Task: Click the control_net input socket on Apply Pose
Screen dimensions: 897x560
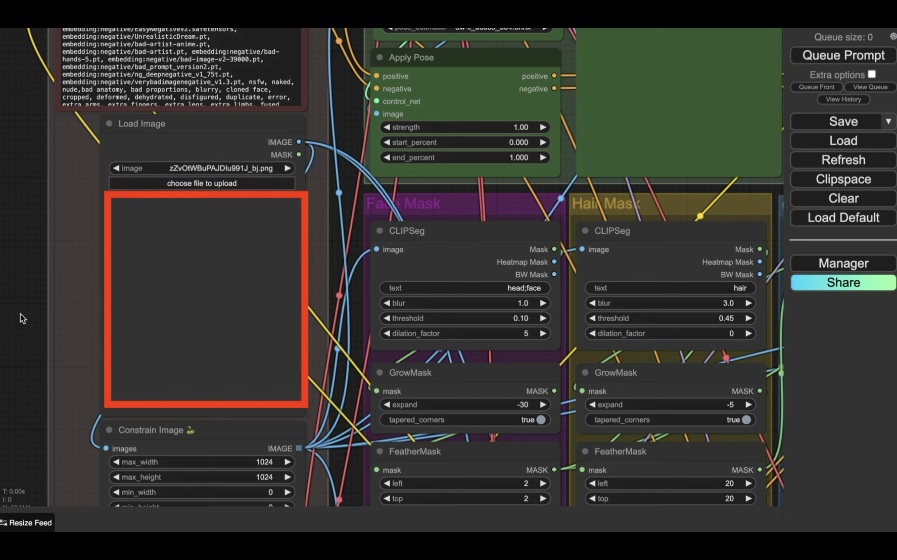Action: click(x=377, y=101)
